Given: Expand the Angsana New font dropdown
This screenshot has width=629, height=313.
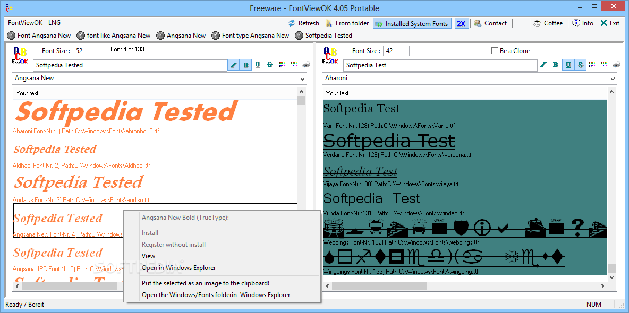Looking at the screenshot, I should point(302,79).
